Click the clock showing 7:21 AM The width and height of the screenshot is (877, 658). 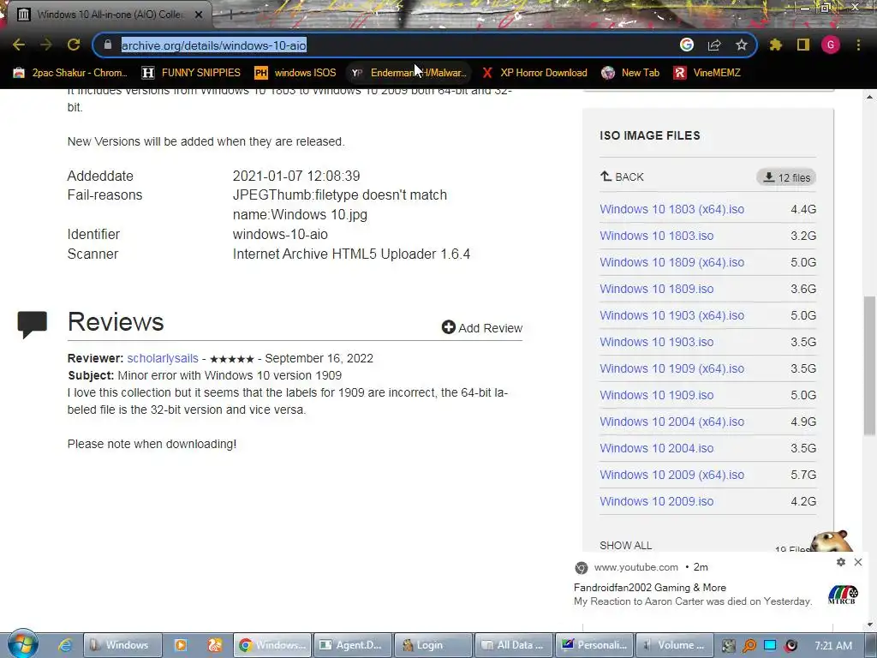pos(833,645)
